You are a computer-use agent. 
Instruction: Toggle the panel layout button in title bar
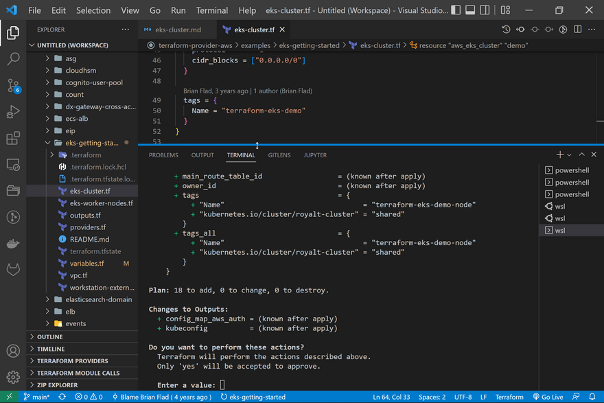click(470, 10)
